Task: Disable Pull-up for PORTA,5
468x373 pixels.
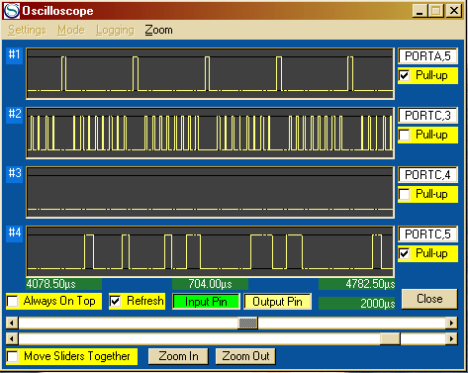Action: (405, 75)
